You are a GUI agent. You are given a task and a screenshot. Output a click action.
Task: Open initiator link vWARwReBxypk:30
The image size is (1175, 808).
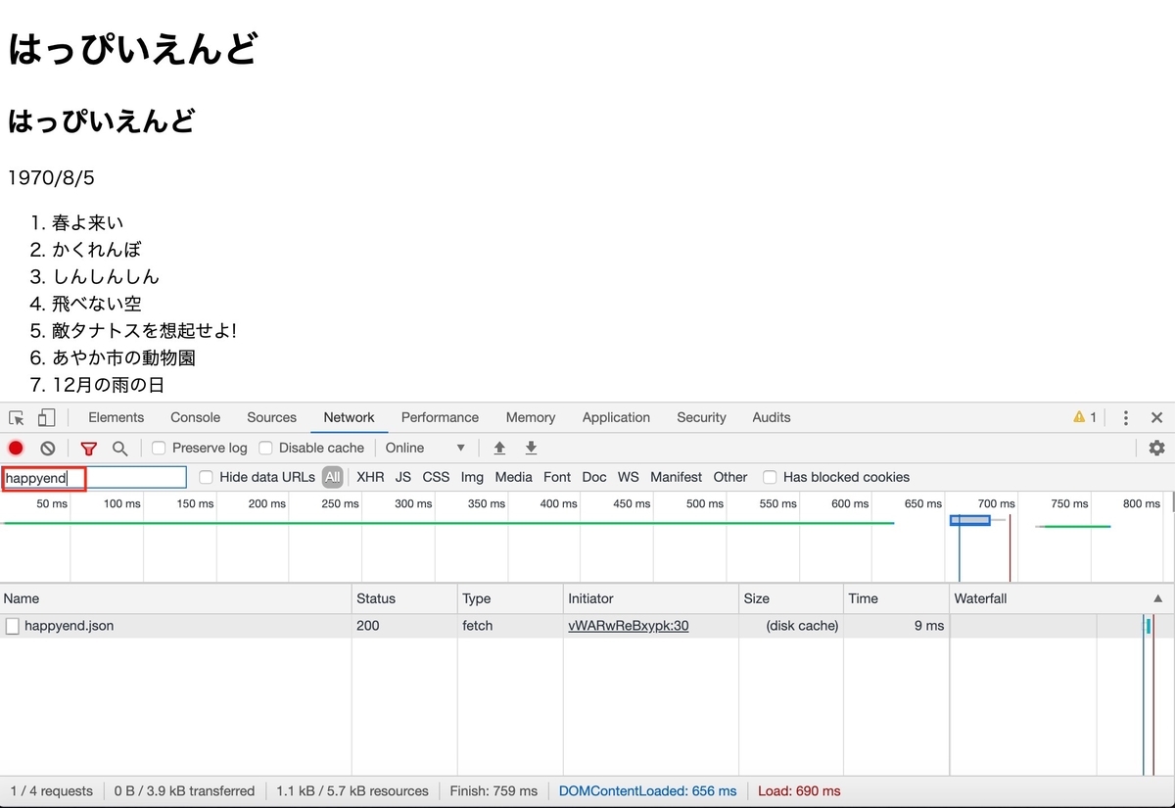629,626
